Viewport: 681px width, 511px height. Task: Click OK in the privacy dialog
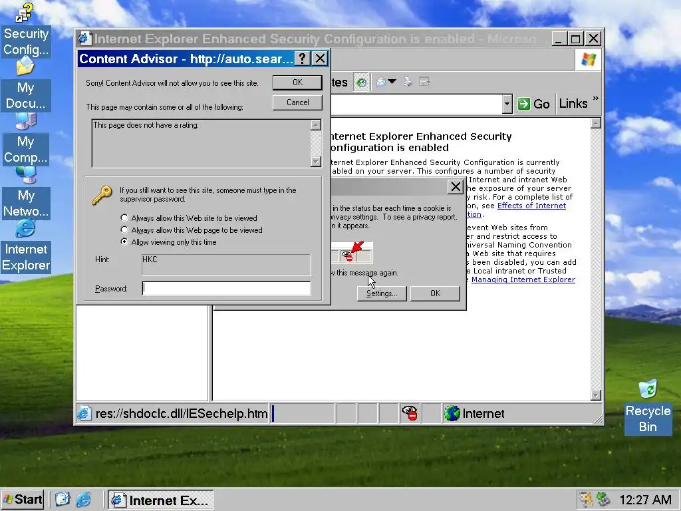tap(435, 293)
